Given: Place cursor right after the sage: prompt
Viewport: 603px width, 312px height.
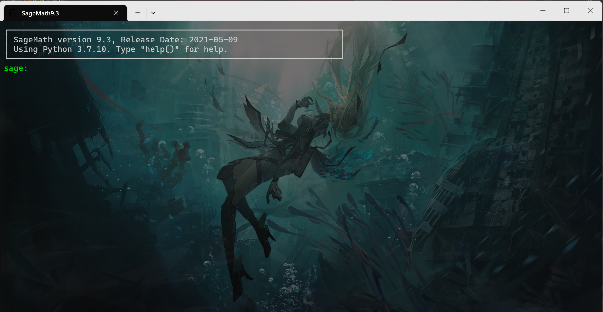Looking at the screenshot, I should [32, 68].
